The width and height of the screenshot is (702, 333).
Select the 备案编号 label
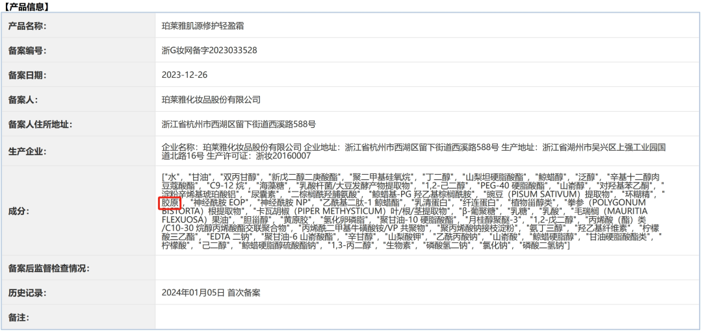(27, 51)
